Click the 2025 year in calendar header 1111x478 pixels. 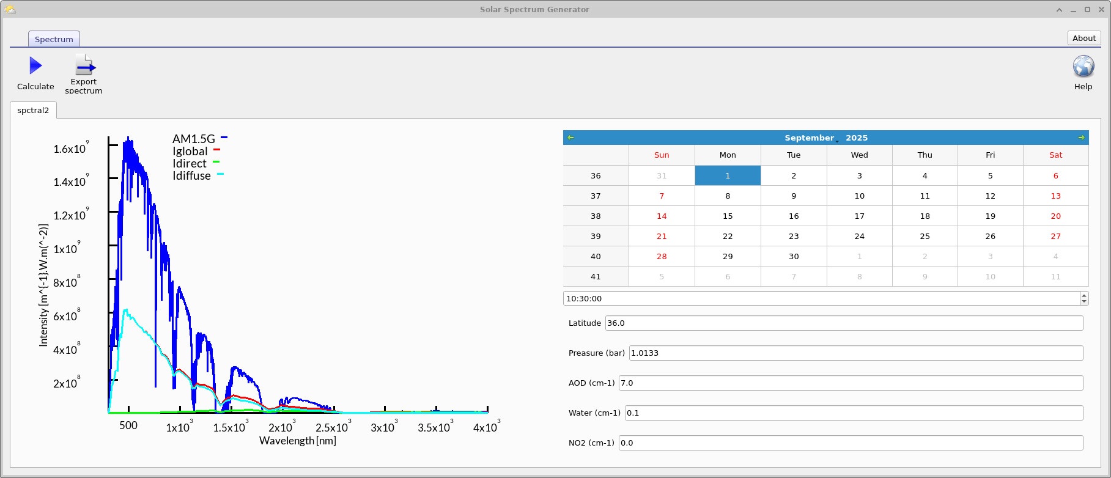tap(857, 138)
